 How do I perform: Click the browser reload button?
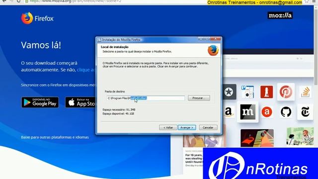coord(19,1)
